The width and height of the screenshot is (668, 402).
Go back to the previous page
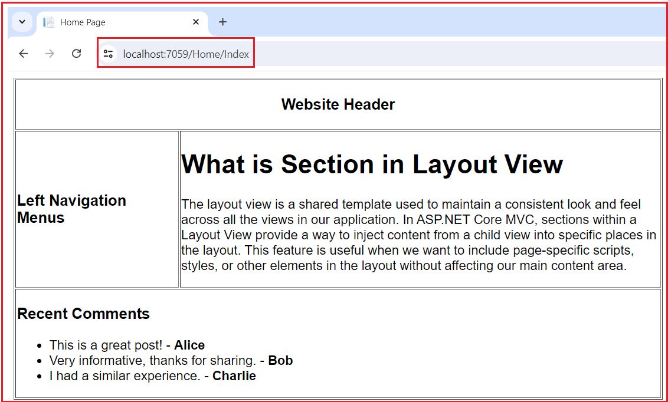click(24, 54)
